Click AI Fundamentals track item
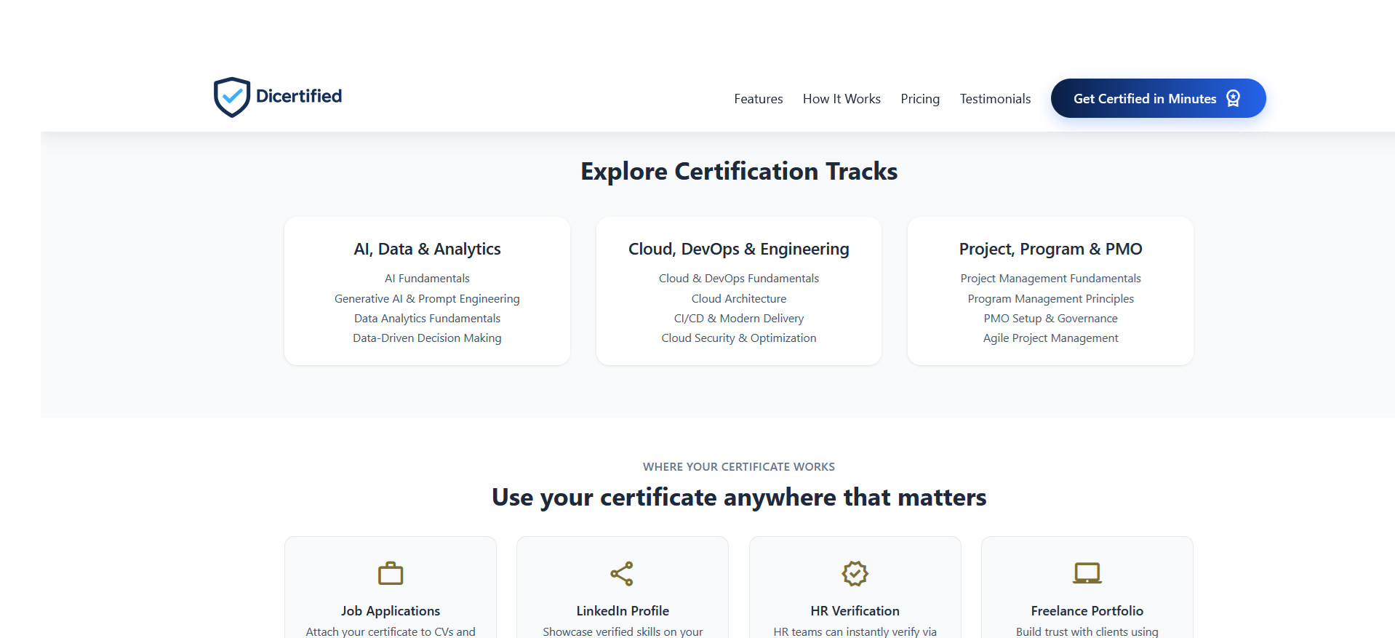Screen dimensions: 1395x638 tap(427, 279)
